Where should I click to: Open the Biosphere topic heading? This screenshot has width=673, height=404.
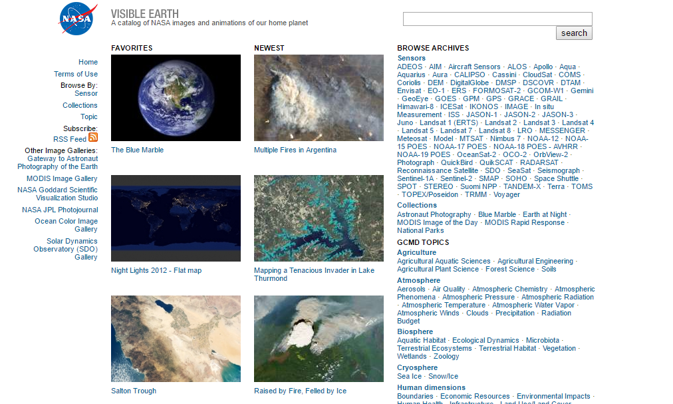click(x=414, y=331)
